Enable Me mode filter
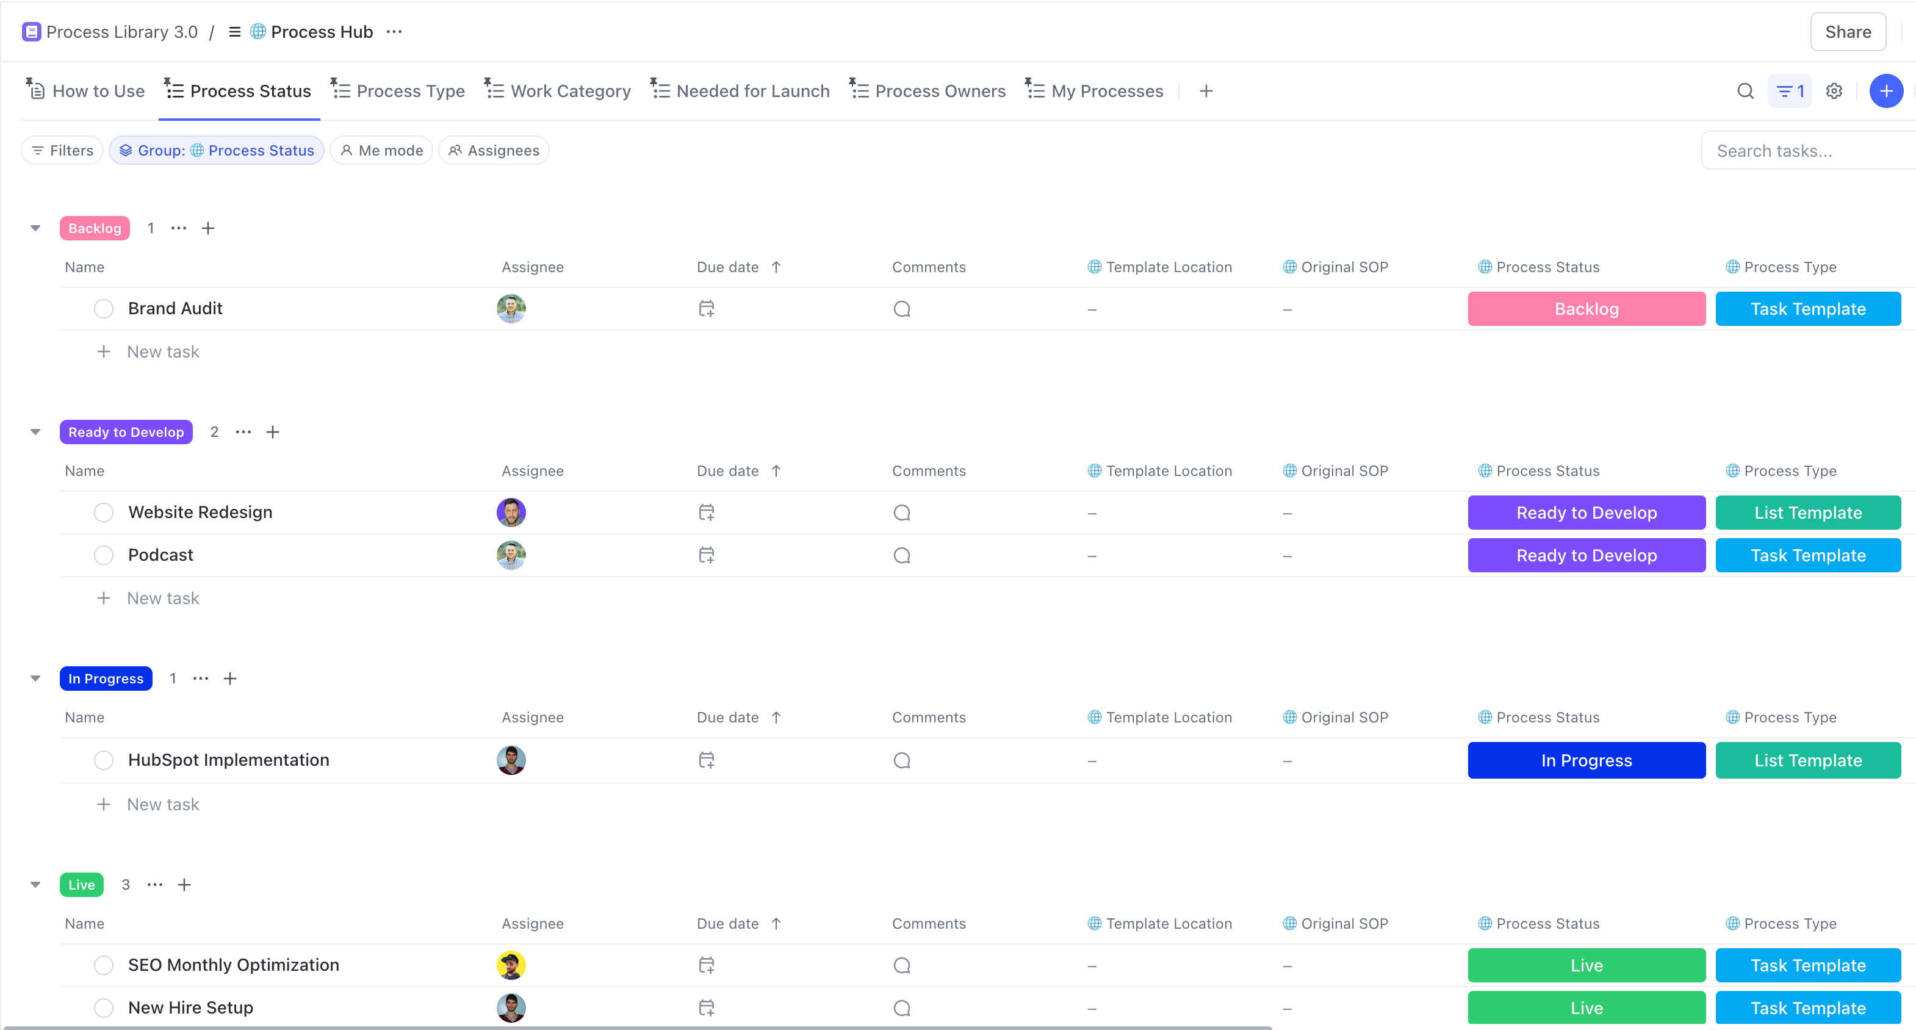 coord(381,149)
